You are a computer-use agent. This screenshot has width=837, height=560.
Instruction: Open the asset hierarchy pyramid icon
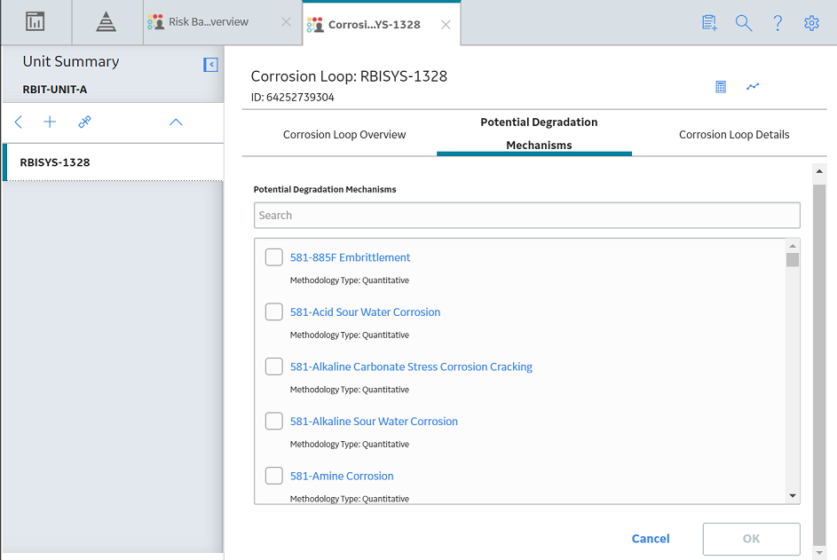[x=107, y=22]
